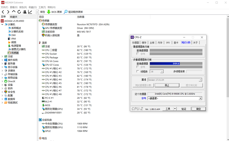Go forward with the right arrow toolbar icon

tap(8, 12)
